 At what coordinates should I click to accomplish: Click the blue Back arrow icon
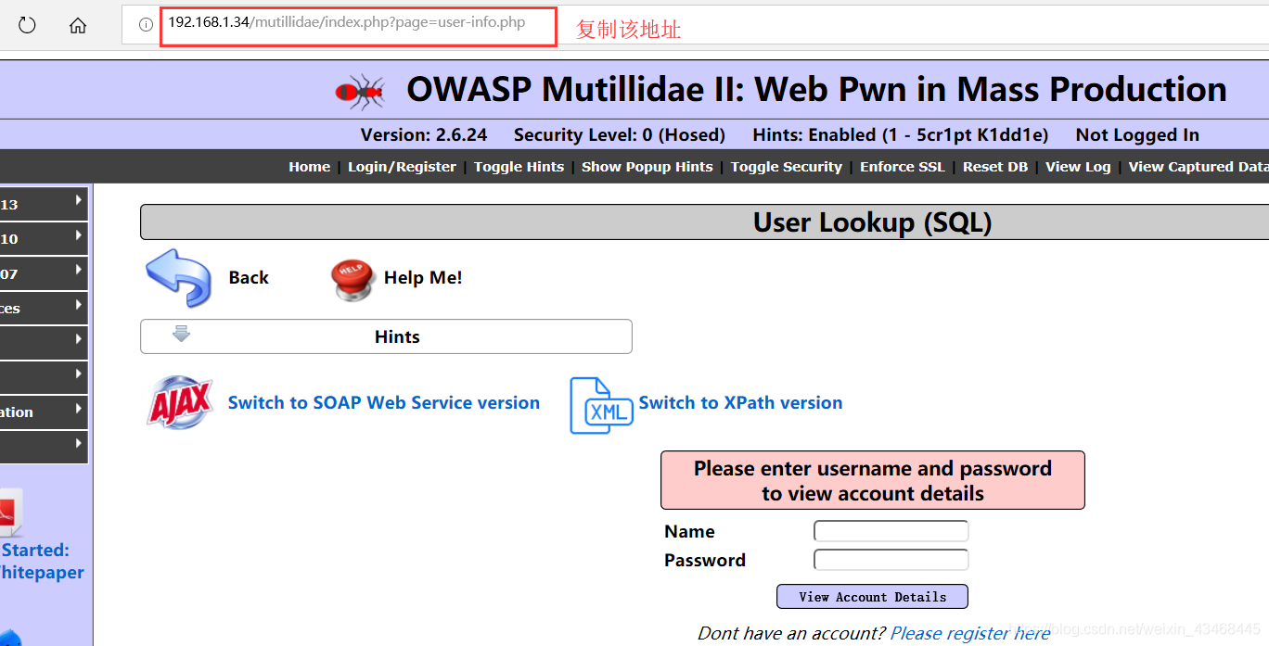178,277
